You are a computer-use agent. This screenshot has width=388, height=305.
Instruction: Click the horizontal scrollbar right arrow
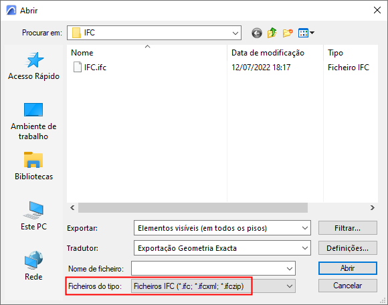373,208
